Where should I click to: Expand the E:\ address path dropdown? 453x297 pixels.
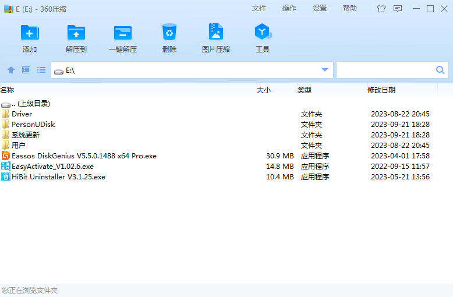coord(325,70)
